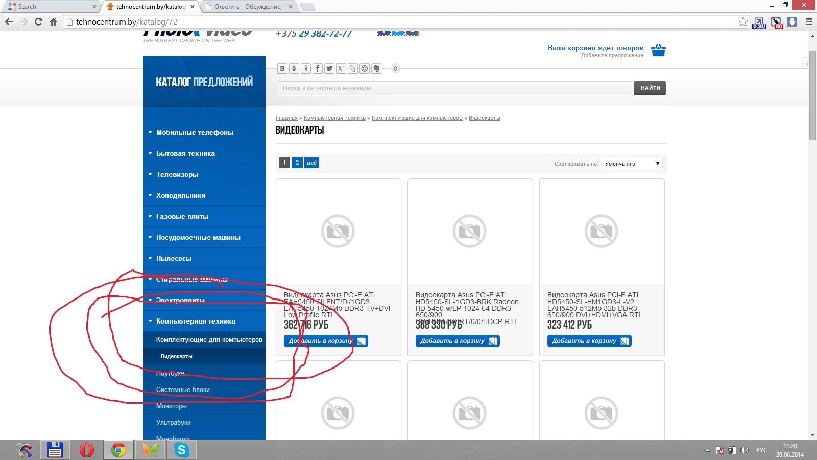
Task: Share page on Facebook icon
Action: point(318,68)
